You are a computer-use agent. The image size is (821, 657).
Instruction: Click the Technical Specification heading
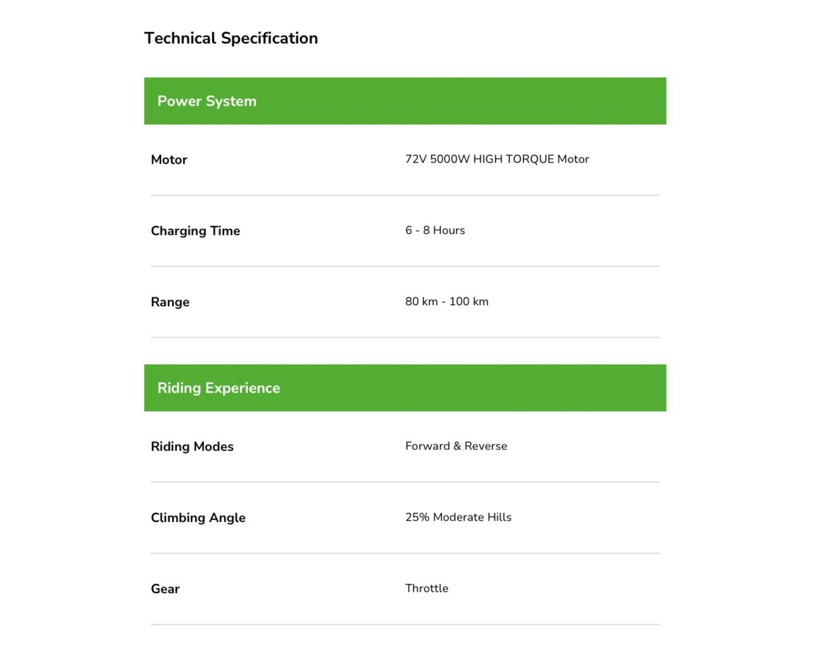(231, 38)
